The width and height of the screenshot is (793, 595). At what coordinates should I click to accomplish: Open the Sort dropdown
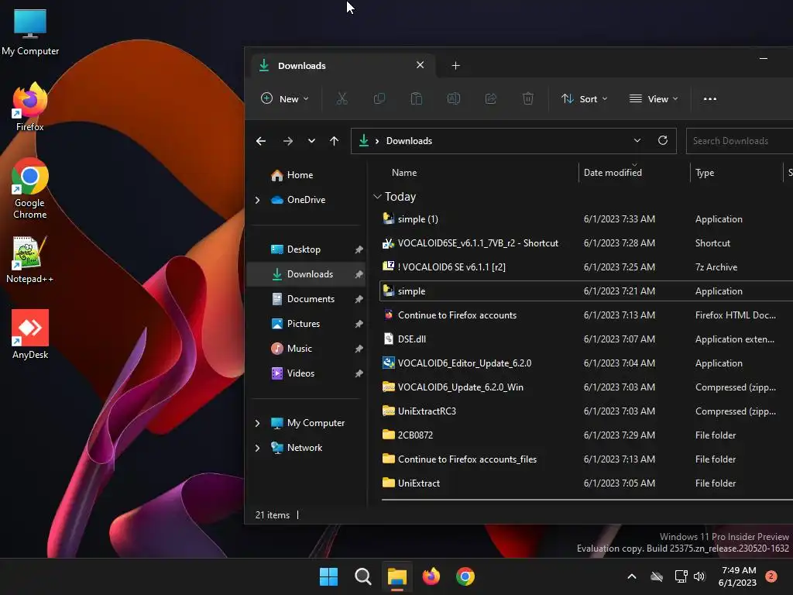584,98
